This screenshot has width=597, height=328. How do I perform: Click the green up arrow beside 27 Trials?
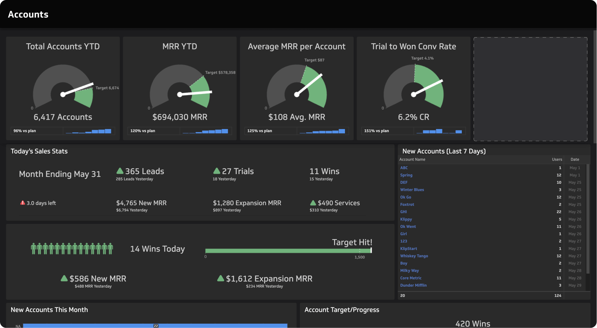[217, 171]
